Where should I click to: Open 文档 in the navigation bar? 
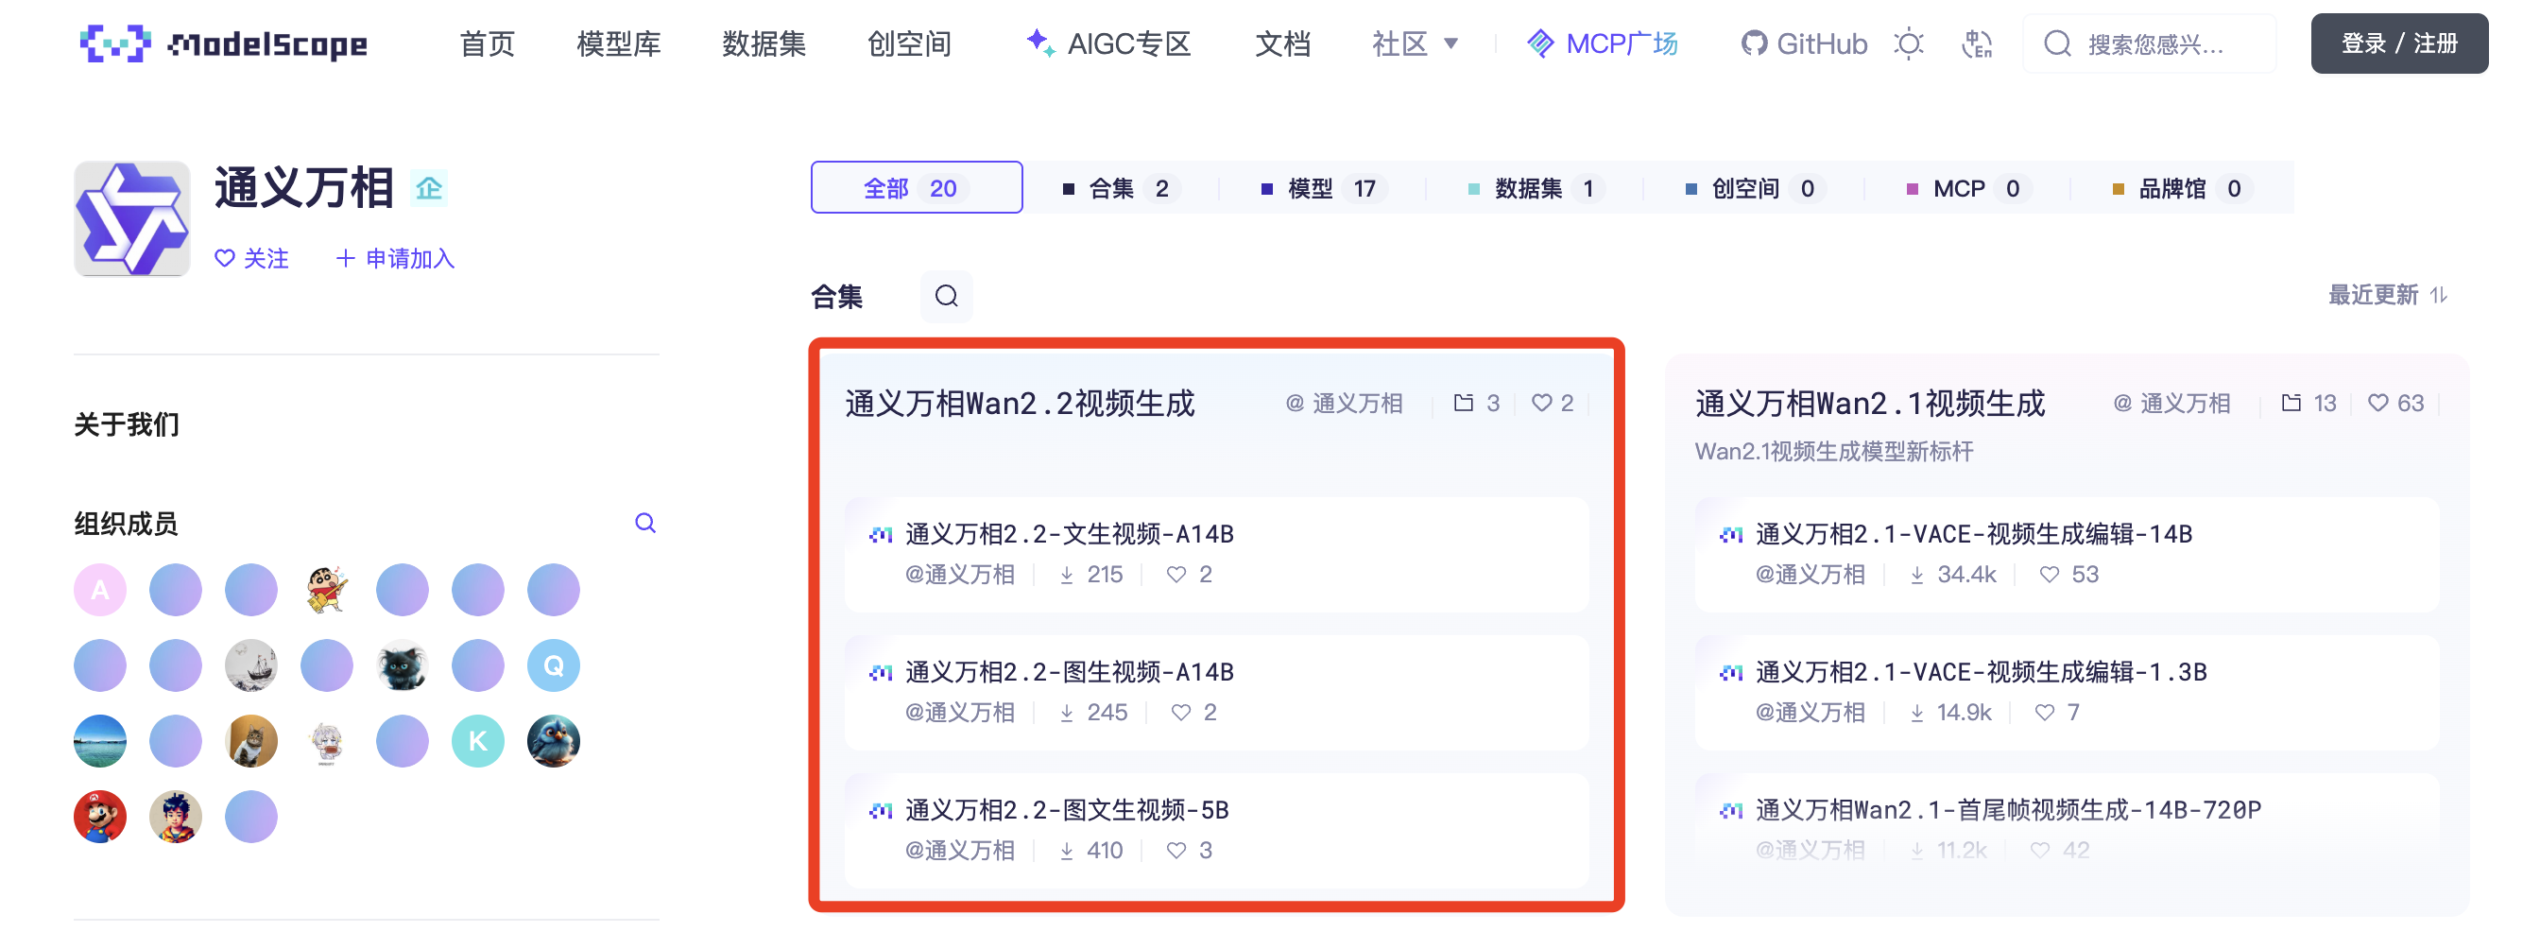(x=1283, y=43)
